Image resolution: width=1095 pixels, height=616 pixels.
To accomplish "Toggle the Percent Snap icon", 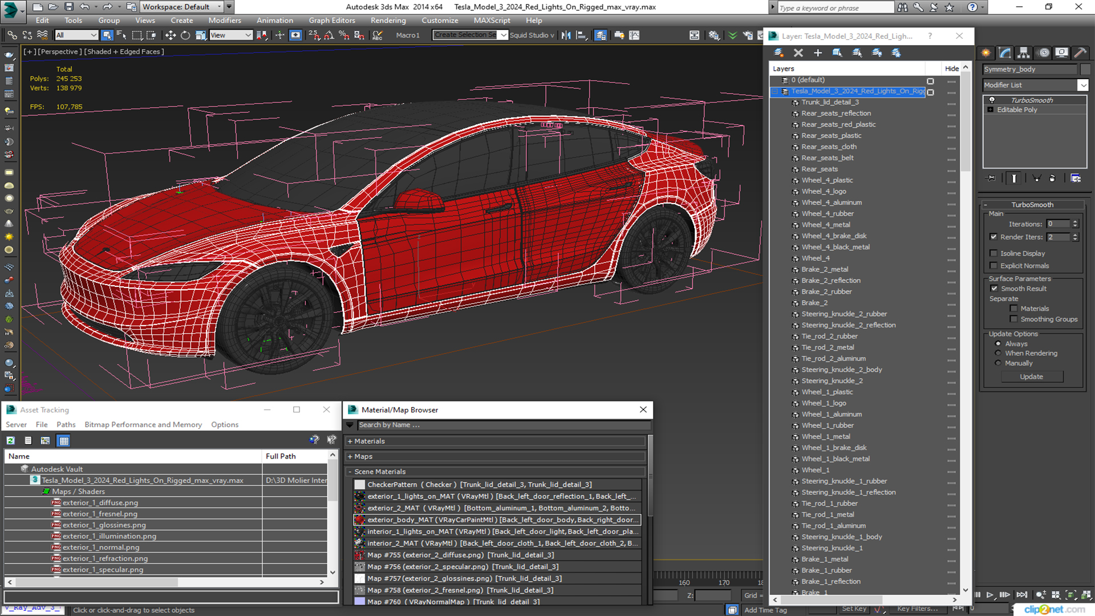I will point(344,35).
